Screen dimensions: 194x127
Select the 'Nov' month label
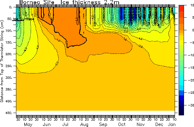(141, 124)
